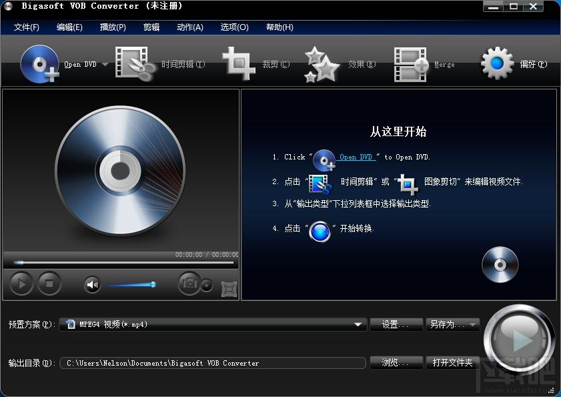The width and height of the screenshot is (561, 397).
Task: Open 偏好 preferences gear icon
Action: pos(497,63)
